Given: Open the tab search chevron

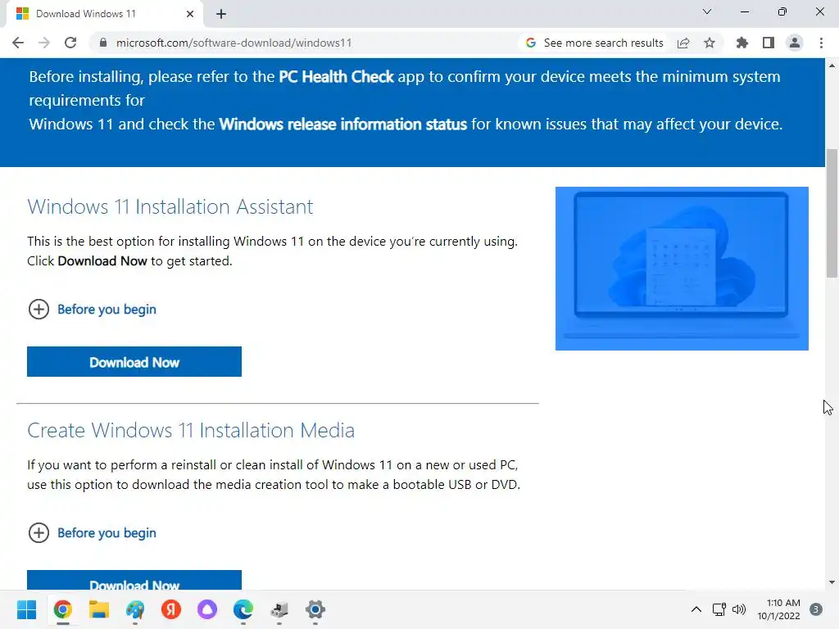Looking at the screenshot, I should [707, 11].
